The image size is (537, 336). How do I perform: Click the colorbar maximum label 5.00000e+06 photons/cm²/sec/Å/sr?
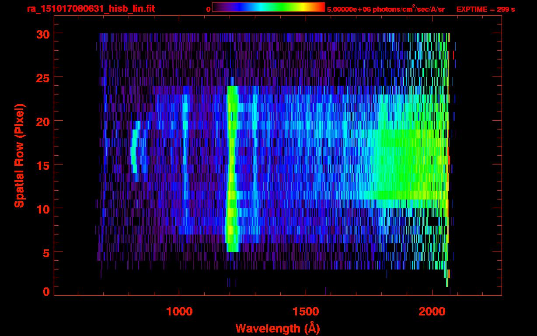click(386, 9)
